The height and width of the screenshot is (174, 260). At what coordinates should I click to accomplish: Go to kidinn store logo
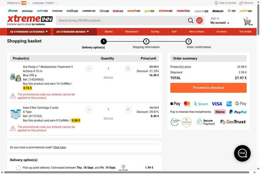(231, 11)
